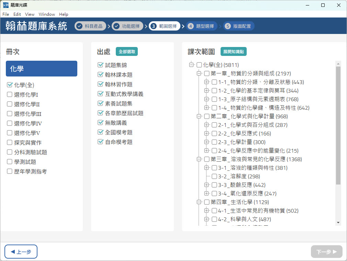Collapse the 第四章_生活化學 node
The height and width of the screenshot is (261, 347).
coord(199,202)
